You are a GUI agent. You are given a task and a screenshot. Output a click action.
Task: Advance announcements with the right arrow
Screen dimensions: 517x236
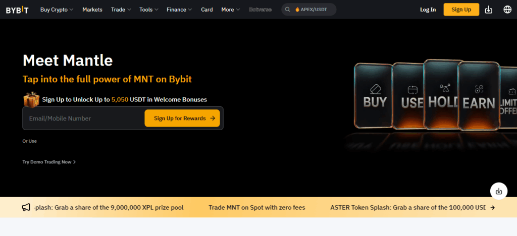pos(492,207)
